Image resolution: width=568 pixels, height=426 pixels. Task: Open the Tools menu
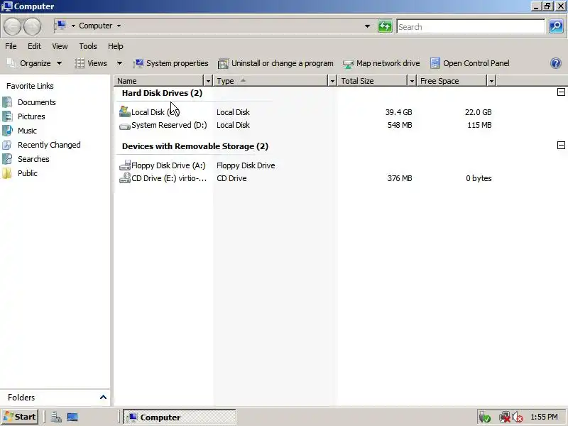88,46
